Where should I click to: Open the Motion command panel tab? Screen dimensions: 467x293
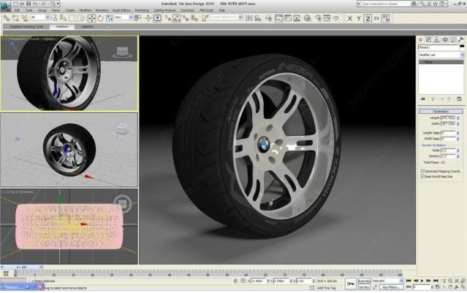[445, 39]
